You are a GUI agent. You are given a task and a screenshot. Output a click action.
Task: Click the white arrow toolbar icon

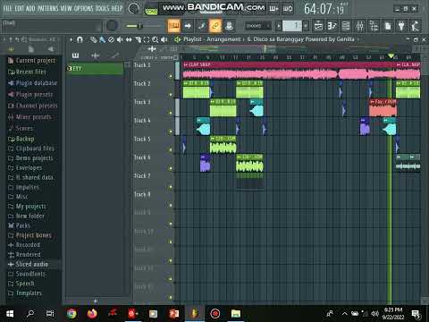coord(188,26)
